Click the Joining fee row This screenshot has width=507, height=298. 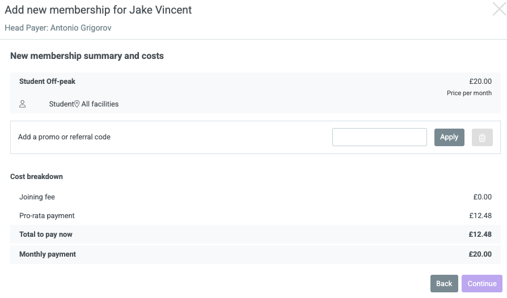coord(255,197)
